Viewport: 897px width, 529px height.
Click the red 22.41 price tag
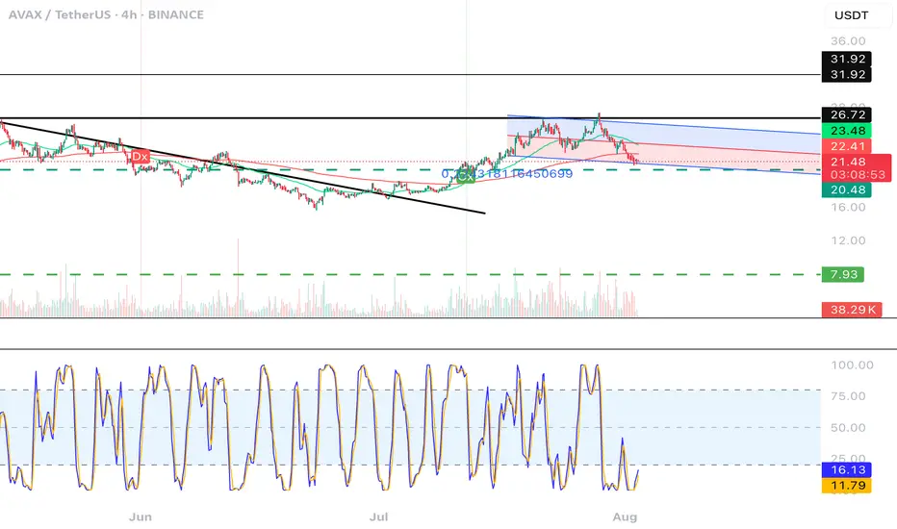coord(847,146)
